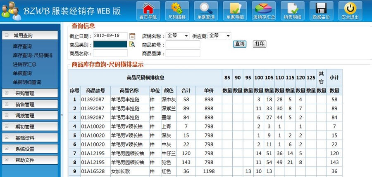The height and width of the screenshot is (177, 372).
Task: Click 安全退出 power icon
Action: click(x=350, y=11)
